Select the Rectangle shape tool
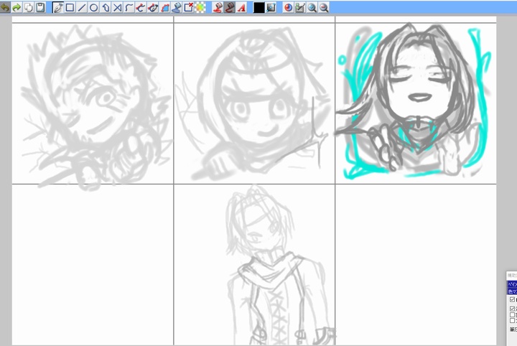The width and height of the screenshot is (517, 346). coord(70,7)
